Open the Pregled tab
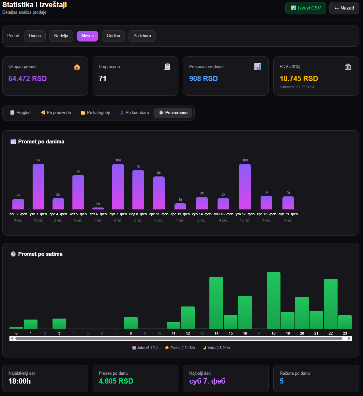The width and height of the screenshot is (363, 396). 20,113
